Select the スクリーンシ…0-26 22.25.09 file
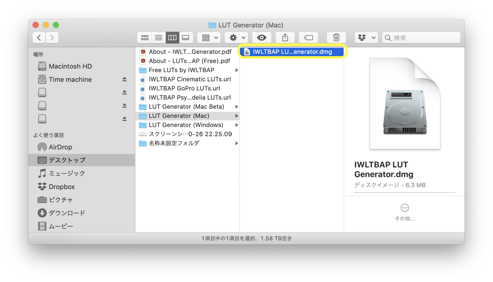The image size is (493, 282). tap(187, 134)
